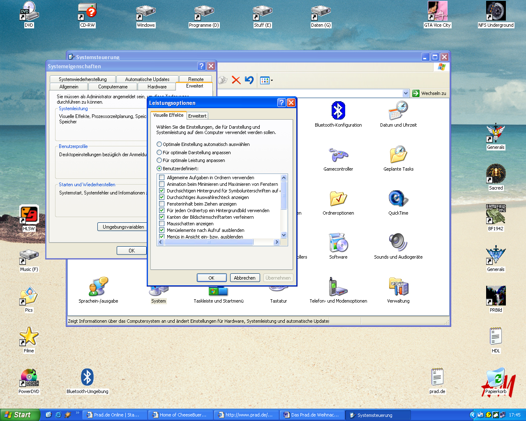Select Für optimale Leistung anpassen radio button

(x=159, y=160)
